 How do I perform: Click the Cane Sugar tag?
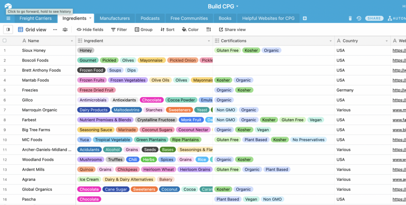click(x=116, y=189)
